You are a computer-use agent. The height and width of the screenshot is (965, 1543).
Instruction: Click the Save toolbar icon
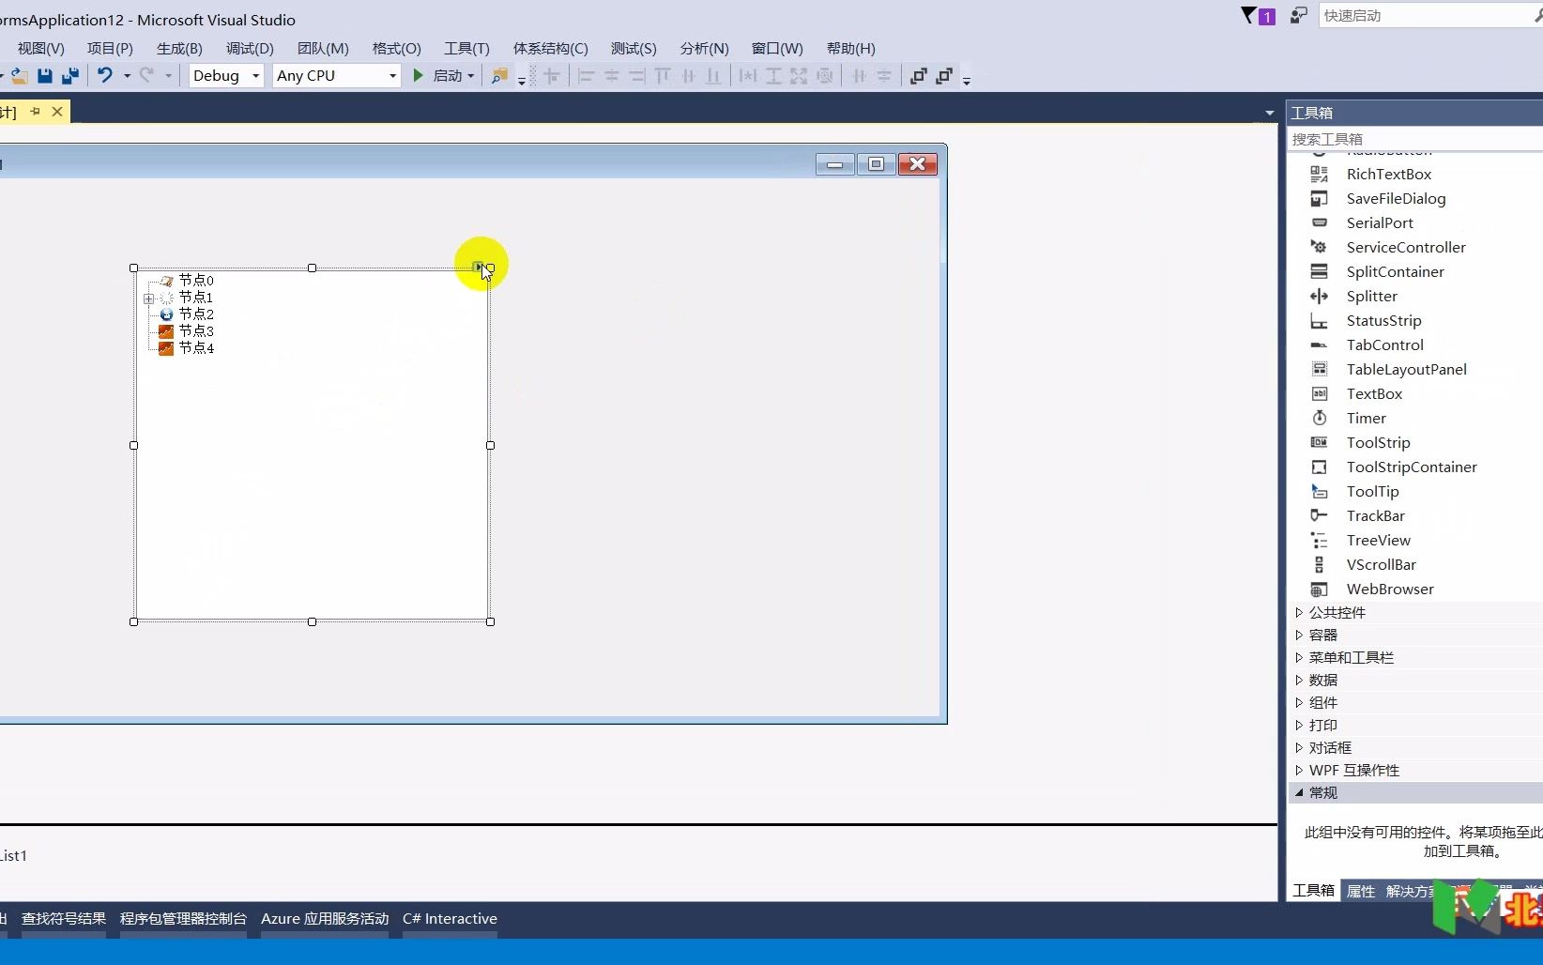pyautogui.click(x=44, y=76)
